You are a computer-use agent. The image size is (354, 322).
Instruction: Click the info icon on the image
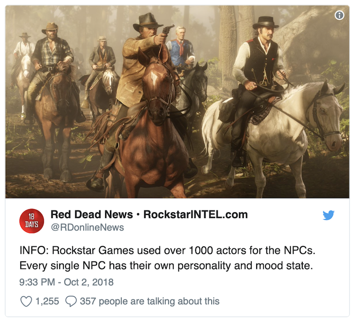click(x=339, y=15)
